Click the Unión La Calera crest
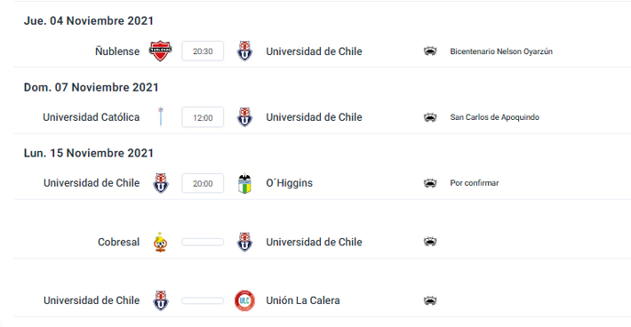631x327 pixels. (244, 300)
